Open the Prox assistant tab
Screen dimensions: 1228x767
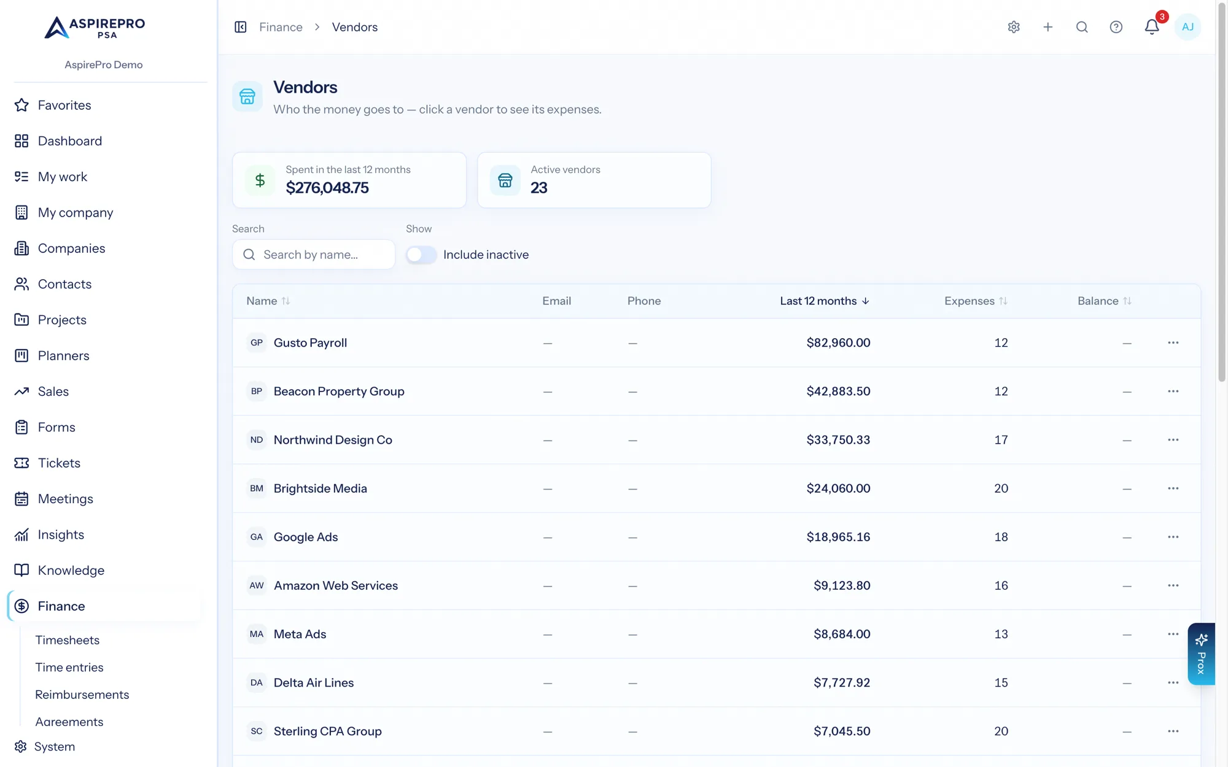pos(1201,654)
